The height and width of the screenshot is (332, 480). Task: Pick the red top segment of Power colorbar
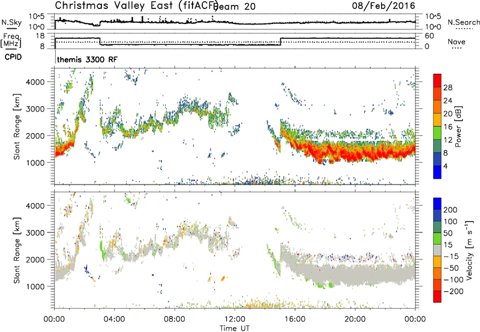tap(437, 80)
